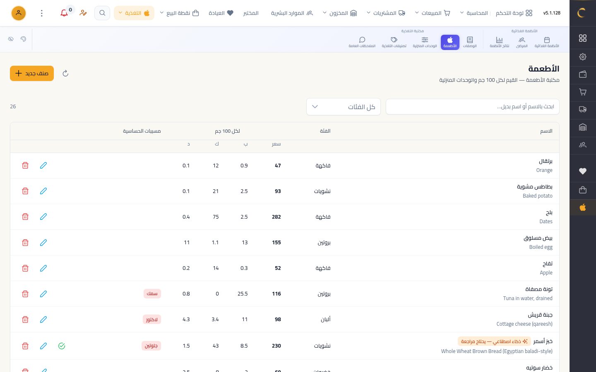Open the Recipes (الوصفات) toolbar icon
Image resolution: width=596 pixels, height=372 pixels.
click(x=470, y=42)
